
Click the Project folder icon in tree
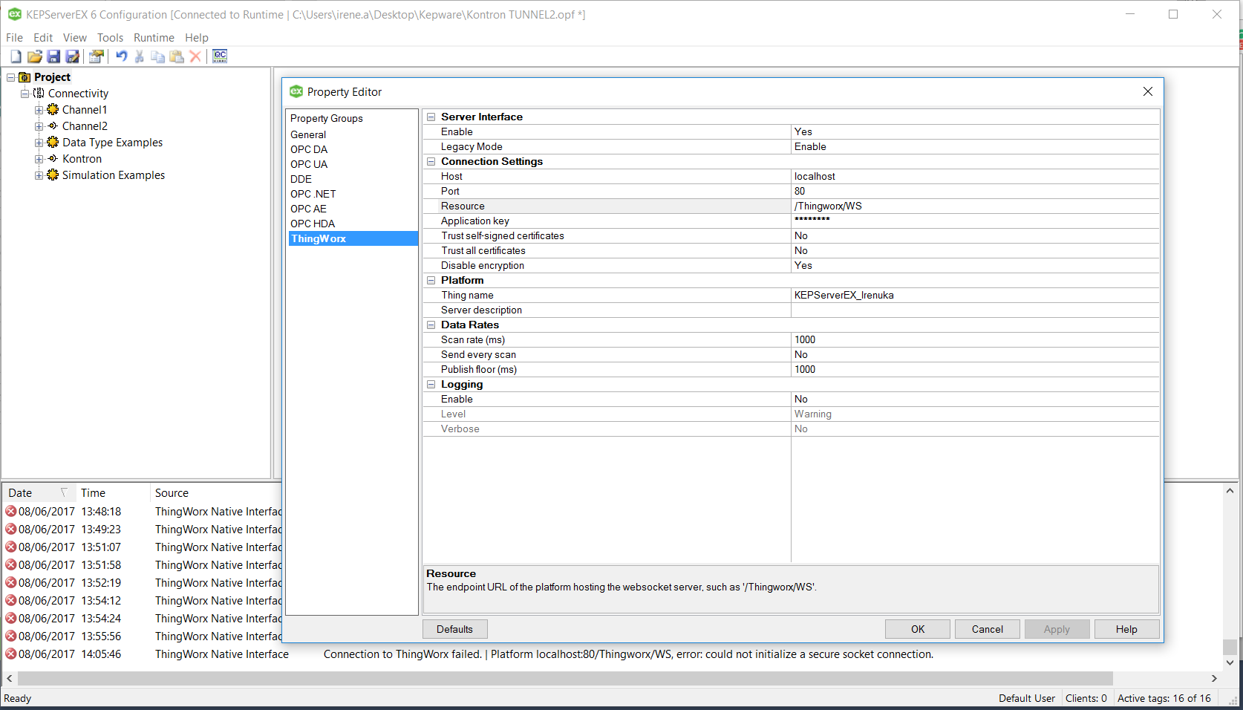25,77
